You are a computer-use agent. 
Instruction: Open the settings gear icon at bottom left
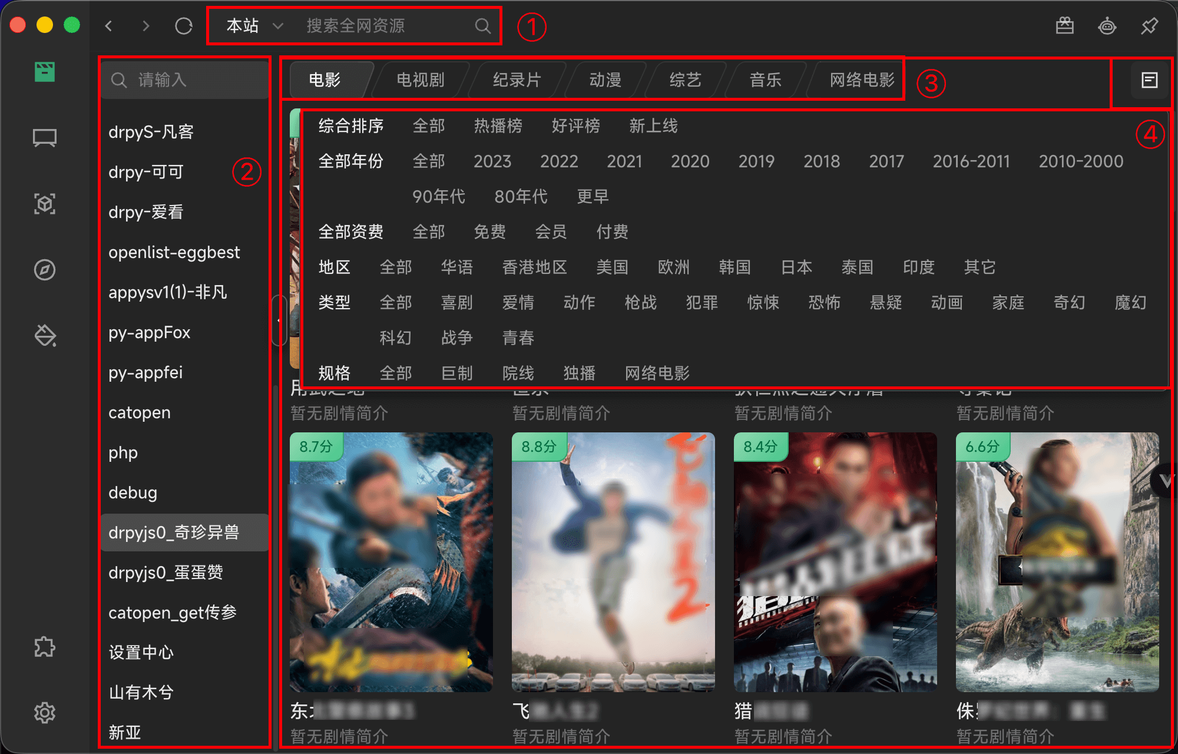(44, 712)
